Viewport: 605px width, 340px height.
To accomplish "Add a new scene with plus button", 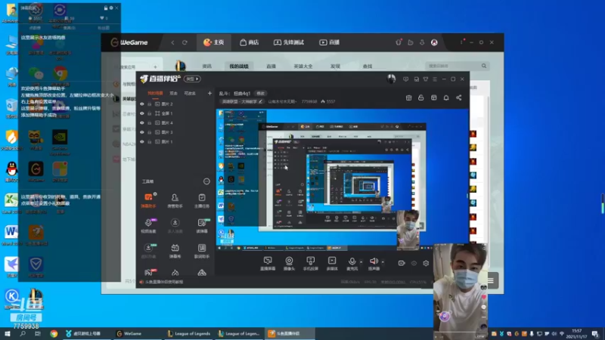I will point(209,93).
